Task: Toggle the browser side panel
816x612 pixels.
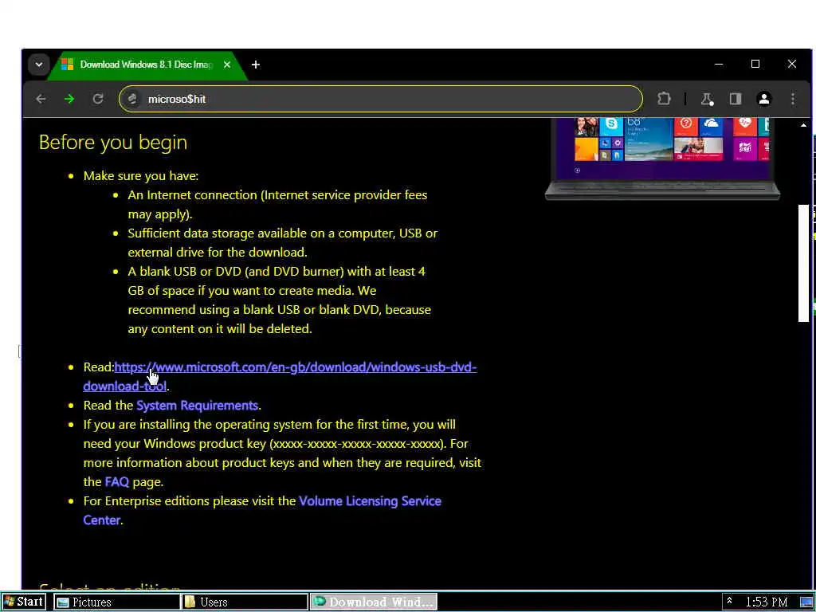Action: (x=736, y=99)
